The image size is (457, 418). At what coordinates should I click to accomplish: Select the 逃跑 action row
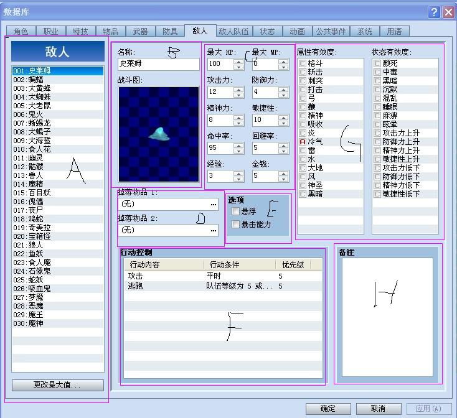pos(223,286)
